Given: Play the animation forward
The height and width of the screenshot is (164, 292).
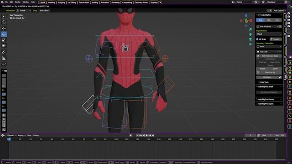Looking at the screenshot, I should 146,135.
